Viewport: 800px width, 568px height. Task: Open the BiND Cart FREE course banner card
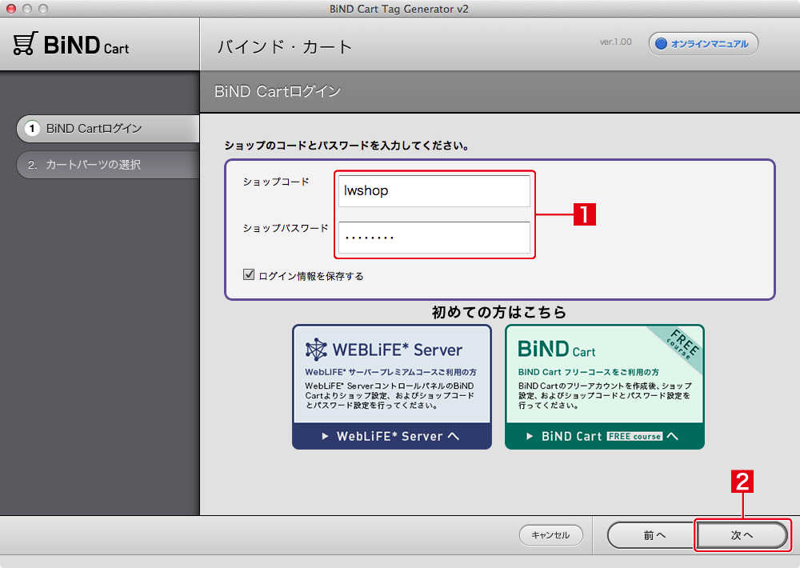coord(605,387)
